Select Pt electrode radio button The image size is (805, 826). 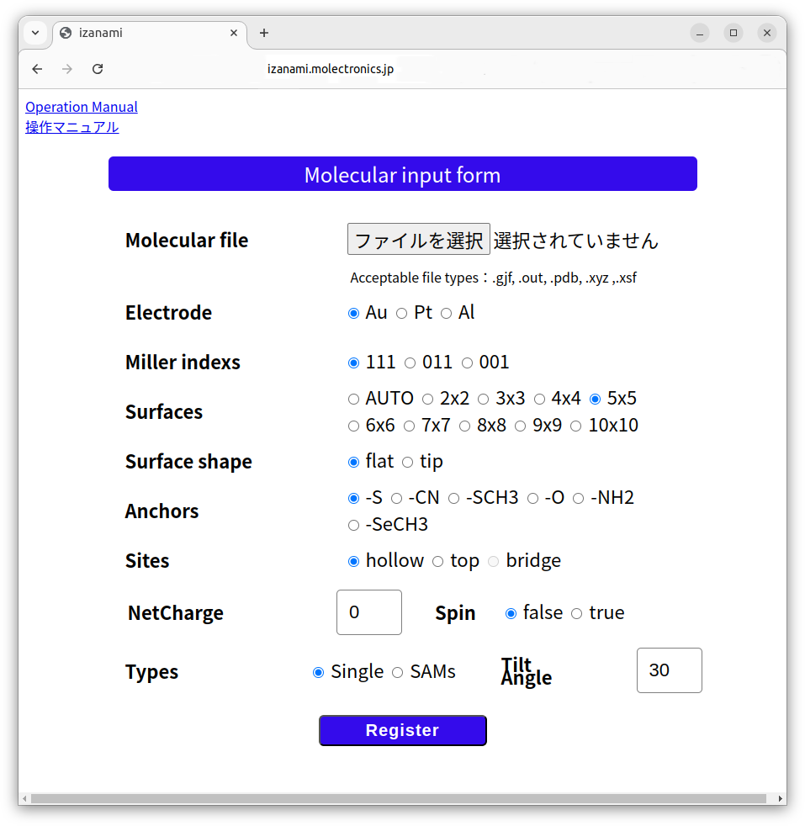tap(401, 314)
